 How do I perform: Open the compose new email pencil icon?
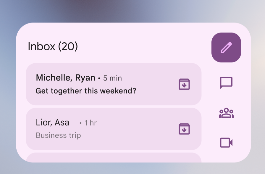point(226,47)
